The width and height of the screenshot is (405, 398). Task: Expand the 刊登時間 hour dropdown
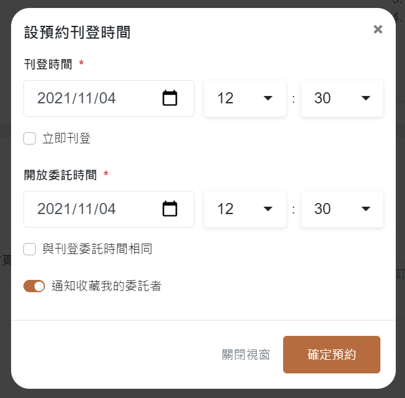(245, 98)
